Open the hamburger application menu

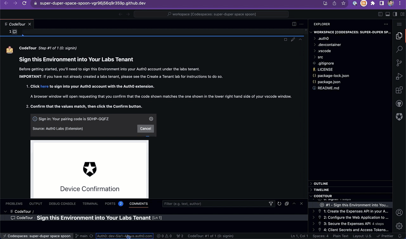[x=399, y=24]
